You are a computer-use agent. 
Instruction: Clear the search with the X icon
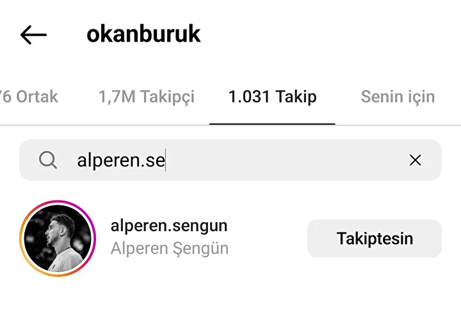415,160
